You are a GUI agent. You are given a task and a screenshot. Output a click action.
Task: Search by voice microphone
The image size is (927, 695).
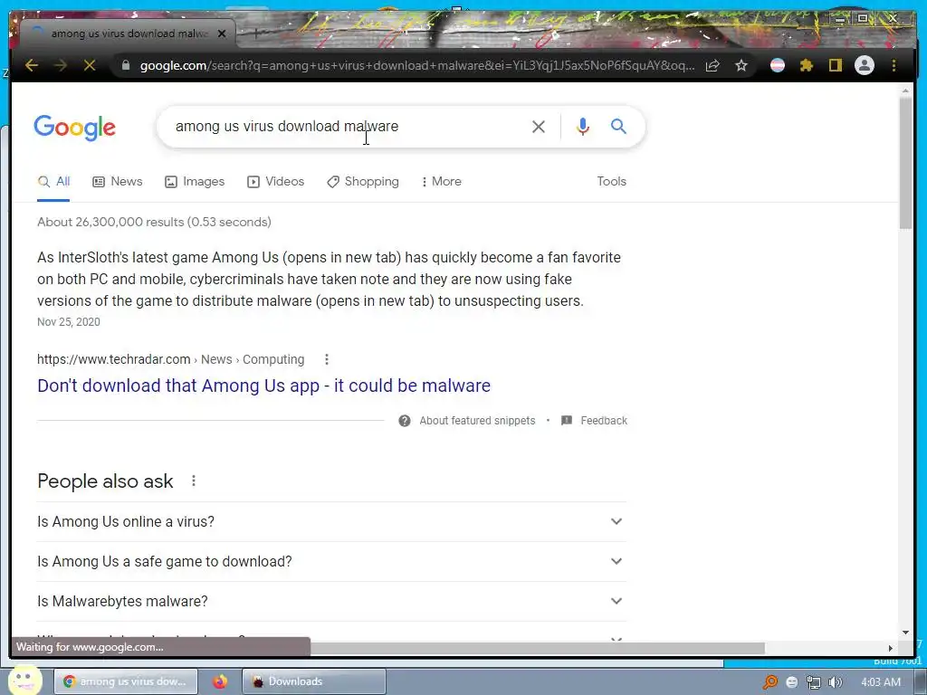(583, 127)
